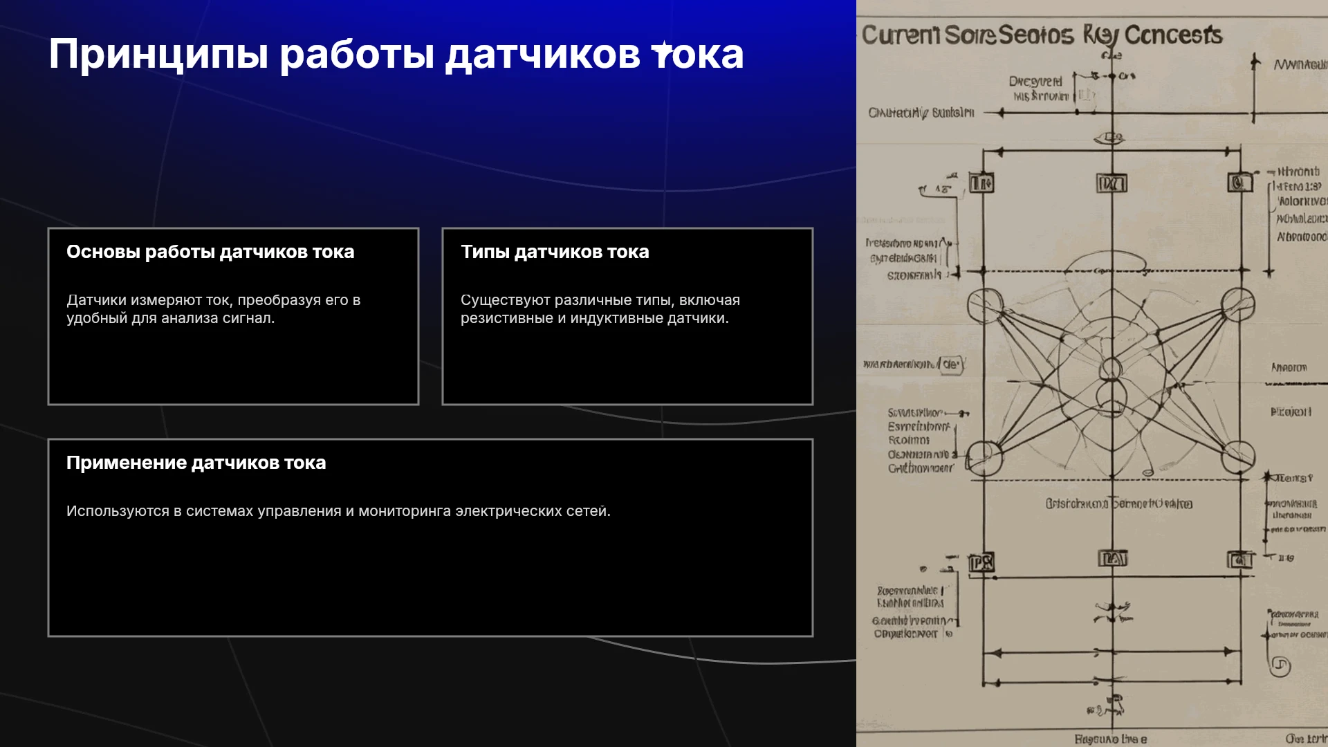Click the bottom center square box in the diagram
Image resolution: width=1328 pixels, height=747 pixels.
[1113, 558]
